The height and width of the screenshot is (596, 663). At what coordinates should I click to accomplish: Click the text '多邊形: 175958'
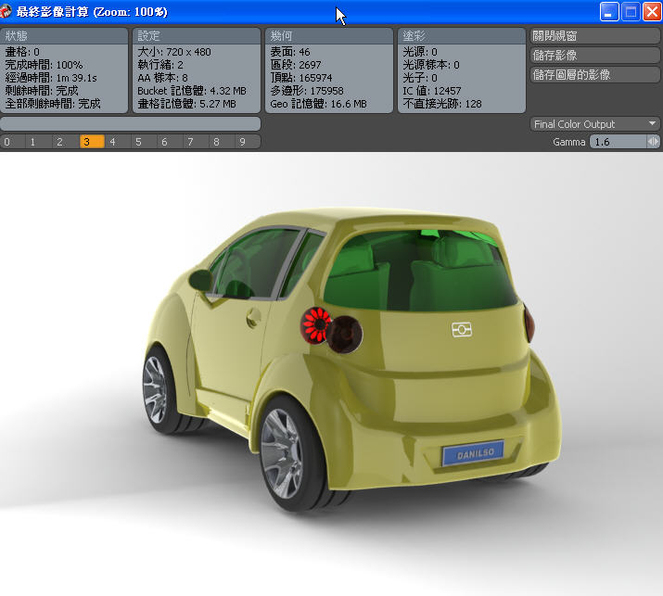(307, 91)
